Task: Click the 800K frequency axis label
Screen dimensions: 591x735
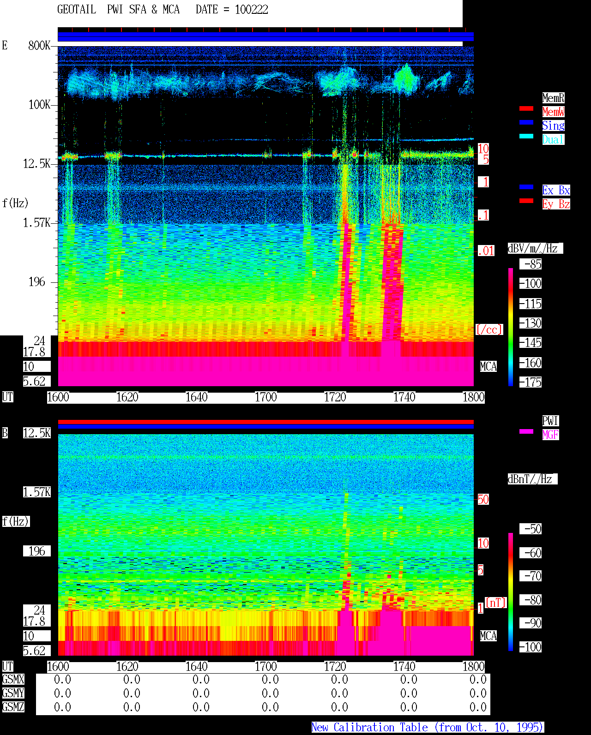Action: pos(39,46)
